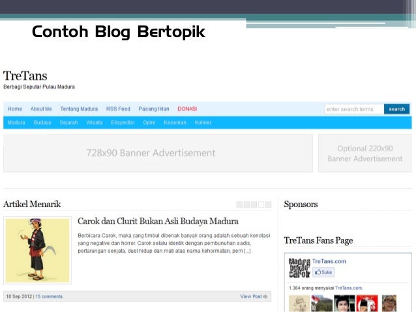Click the View Post arrow icon
Screen dimensions: 416x312
tap(265, 296)
